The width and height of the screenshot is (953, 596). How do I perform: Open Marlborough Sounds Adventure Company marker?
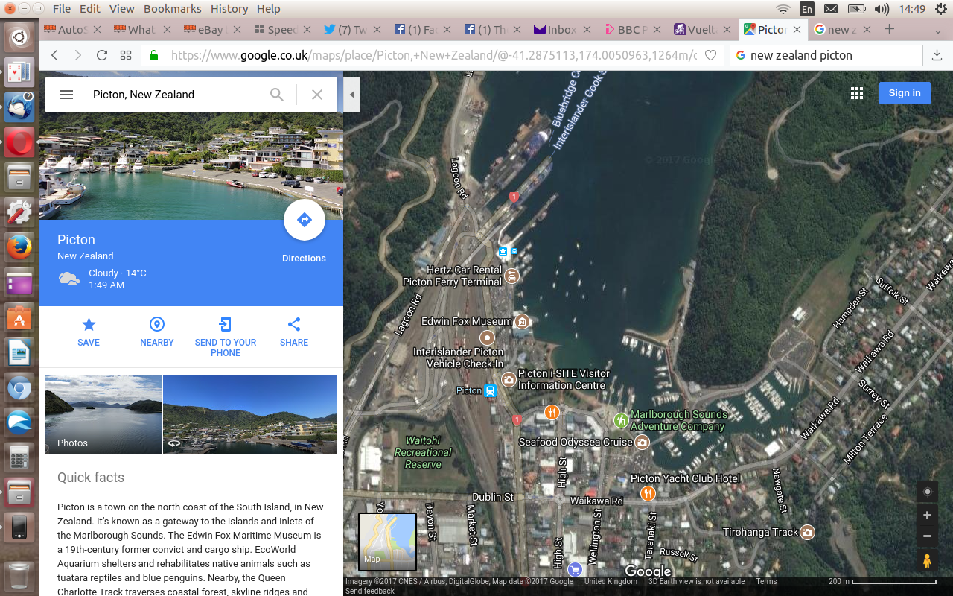[621, 420]
